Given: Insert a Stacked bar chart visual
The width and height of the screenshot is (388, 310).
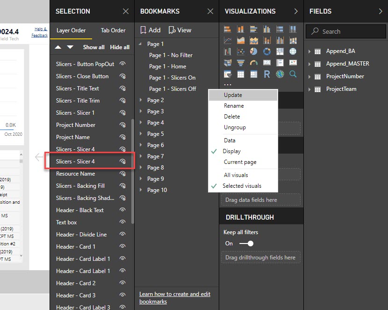Looking at the screenshot, I should 227,29.
